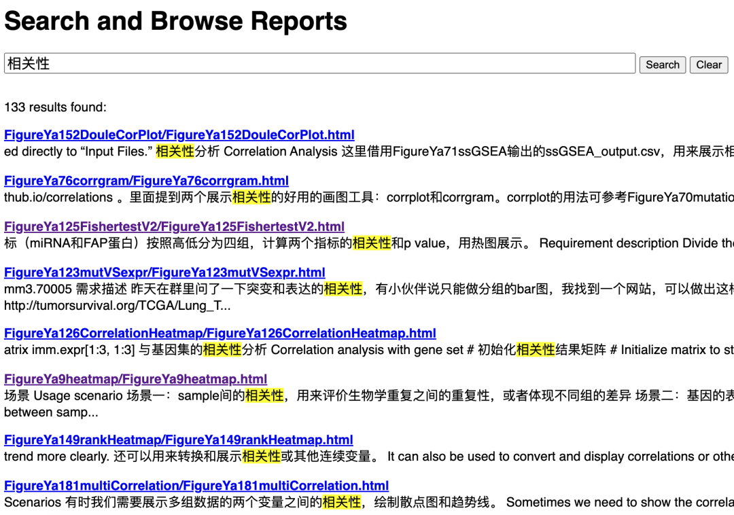Click the "133 results found:" text
The height and width of the screenshot is (515, 734).
tap(55, 107)
